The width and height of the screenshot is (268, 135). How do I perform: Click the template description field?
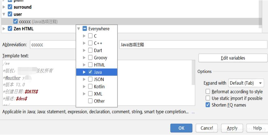coord(192,45)
